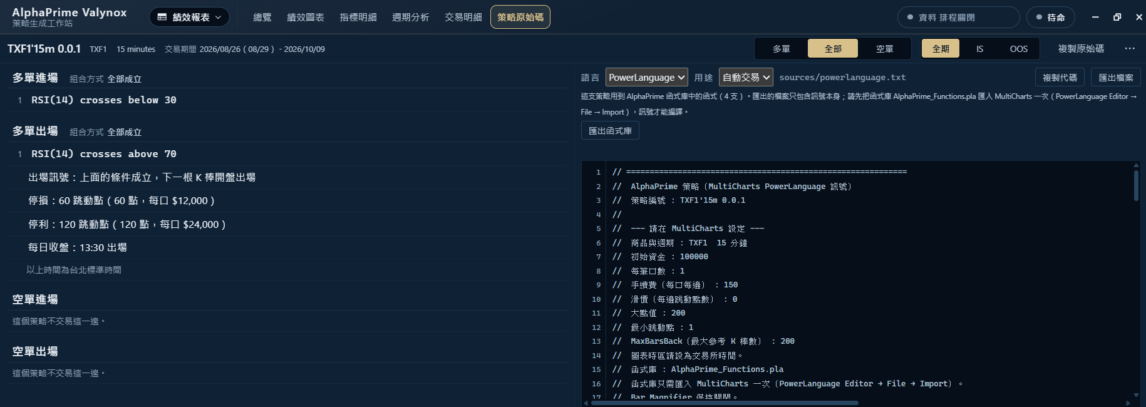Open the 語言 PowerLanguage dropdown
Image resolution: width=1146 pixels, height=407 pixels.
(647, 77)
